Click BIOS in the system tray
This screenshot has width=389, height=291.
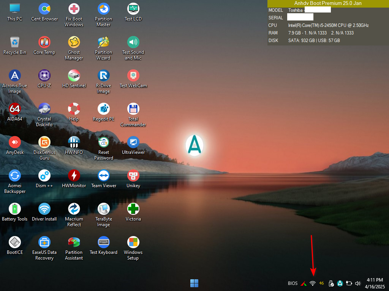(293, 283)
